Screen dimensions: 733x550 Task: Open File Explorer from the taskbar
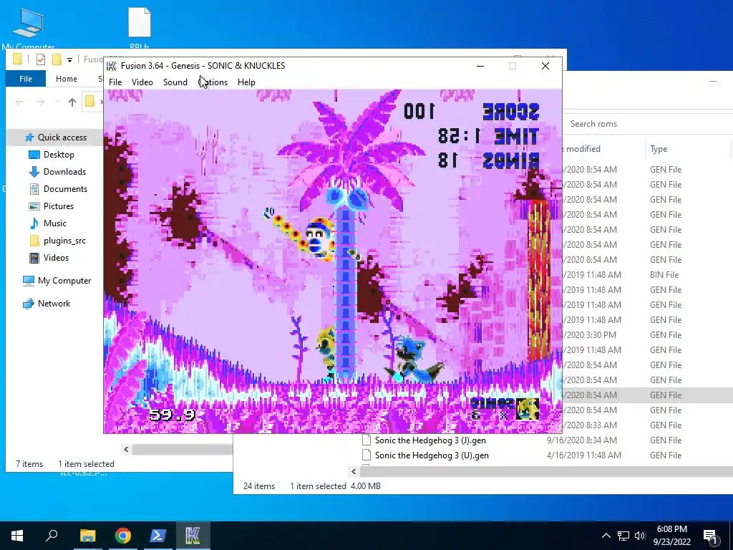point(87,536)
